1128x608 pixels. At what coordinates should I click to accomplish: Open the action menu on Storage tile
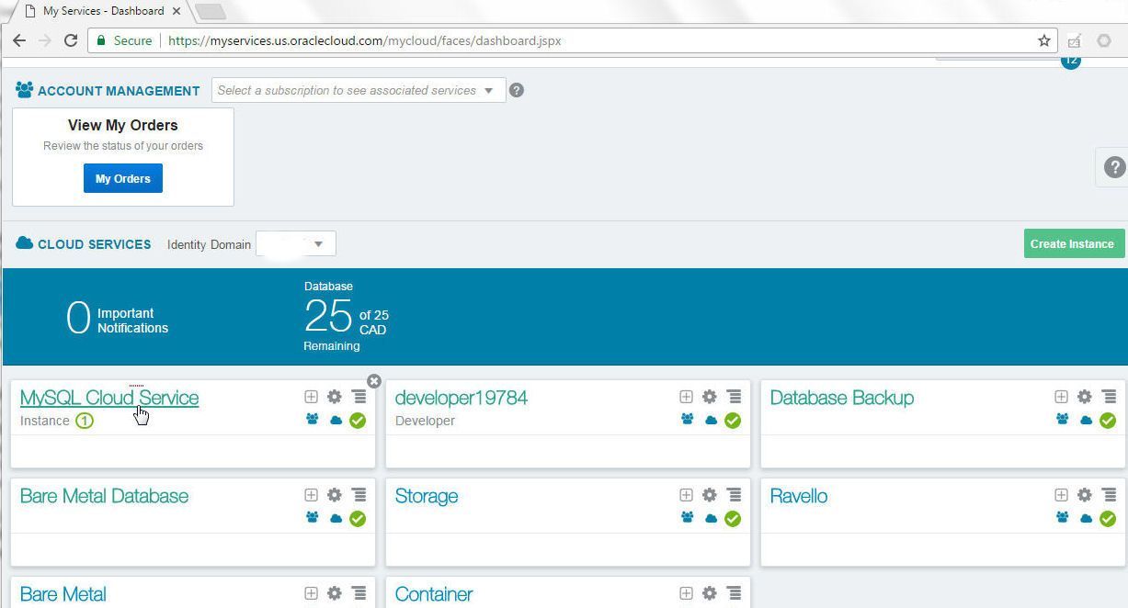tap(734, 495)
